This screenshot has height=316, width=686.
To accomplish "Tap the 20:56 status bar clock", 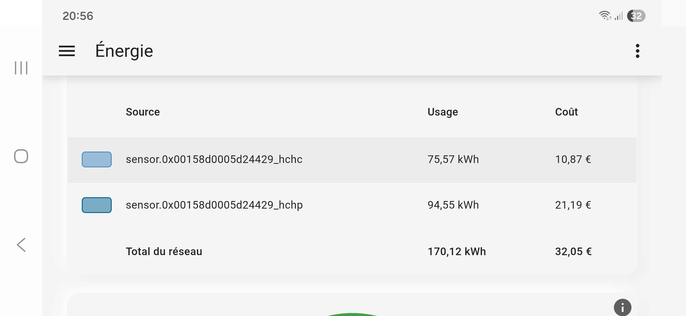I will (x=78, y=16).
